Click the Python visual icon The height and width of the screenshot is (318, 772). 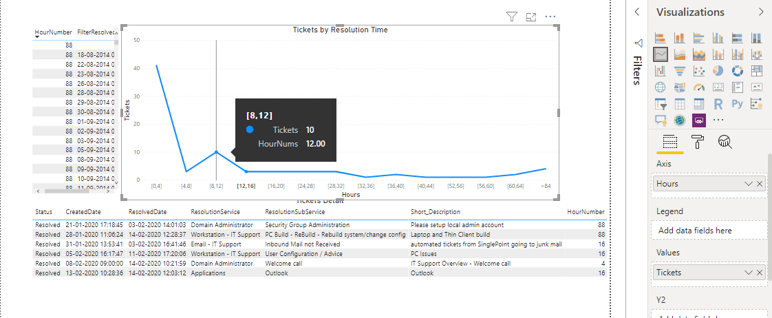[x=737, y=104]
